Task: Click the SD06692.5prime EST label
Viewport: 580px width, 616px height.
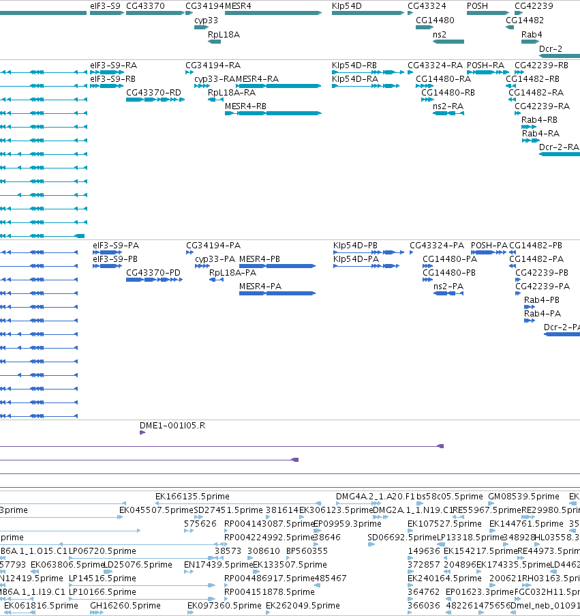Action: pos(402,538)
